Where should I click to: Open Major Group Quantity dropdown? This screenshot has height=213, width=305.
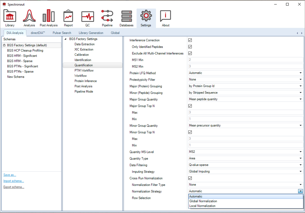[246, 99]
